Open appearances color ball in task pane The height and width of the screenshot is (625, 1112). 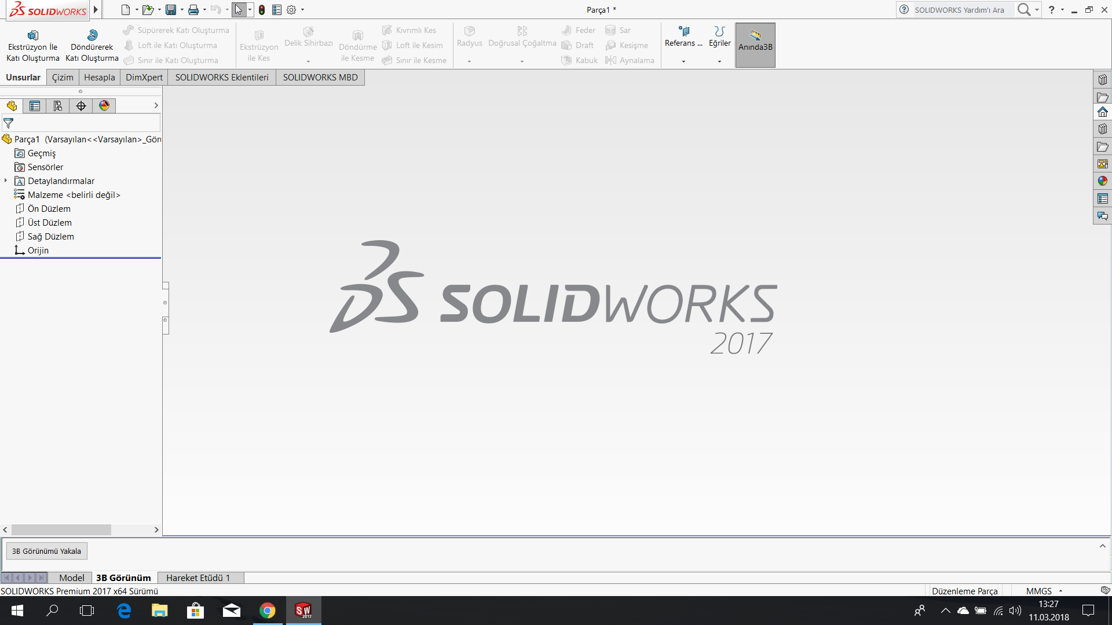1103,181
